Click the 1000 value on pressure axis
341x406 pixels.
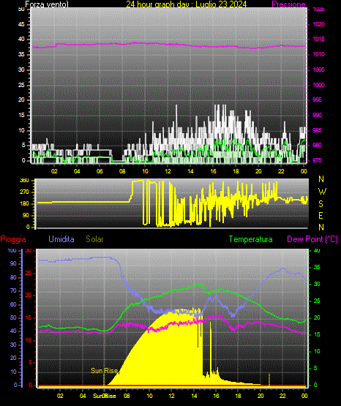(x=318, y=85)
